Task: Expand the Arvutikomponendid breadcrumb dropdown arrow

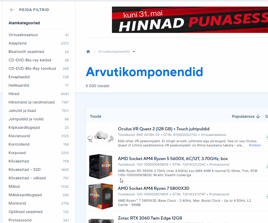Action: 134,52
